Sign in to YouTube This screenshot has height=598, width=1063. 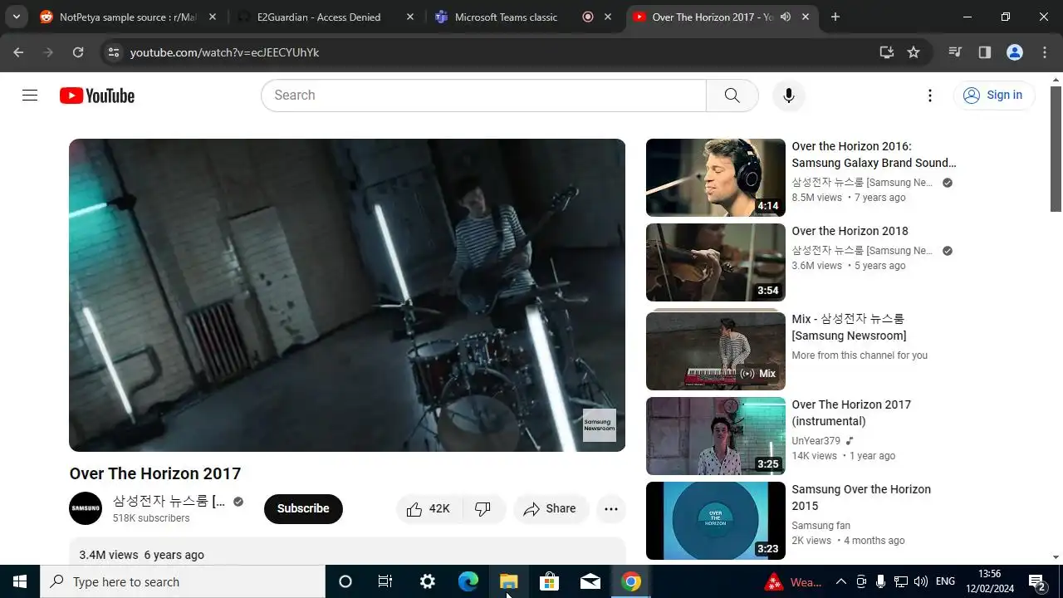[x=993, y=96]
